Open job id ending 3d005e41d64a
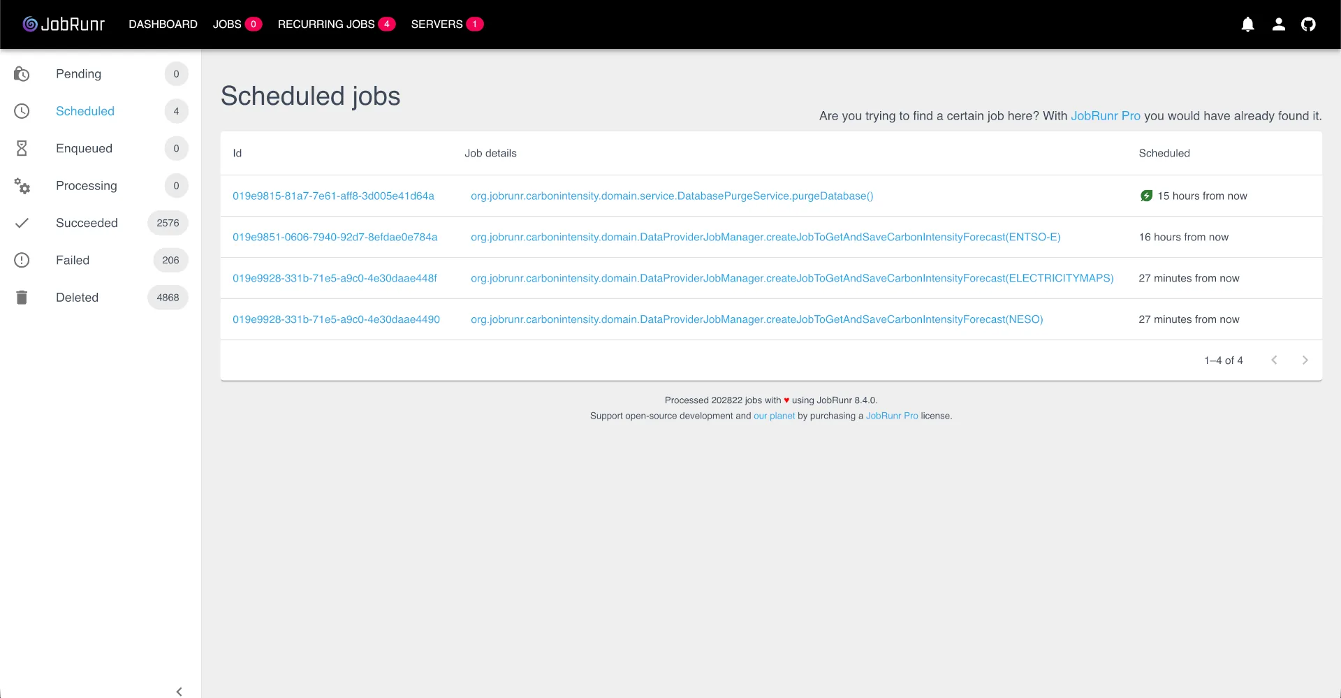Image resolution: width=1341 pixels, height=698 pixels. click(x=333, y=196)
